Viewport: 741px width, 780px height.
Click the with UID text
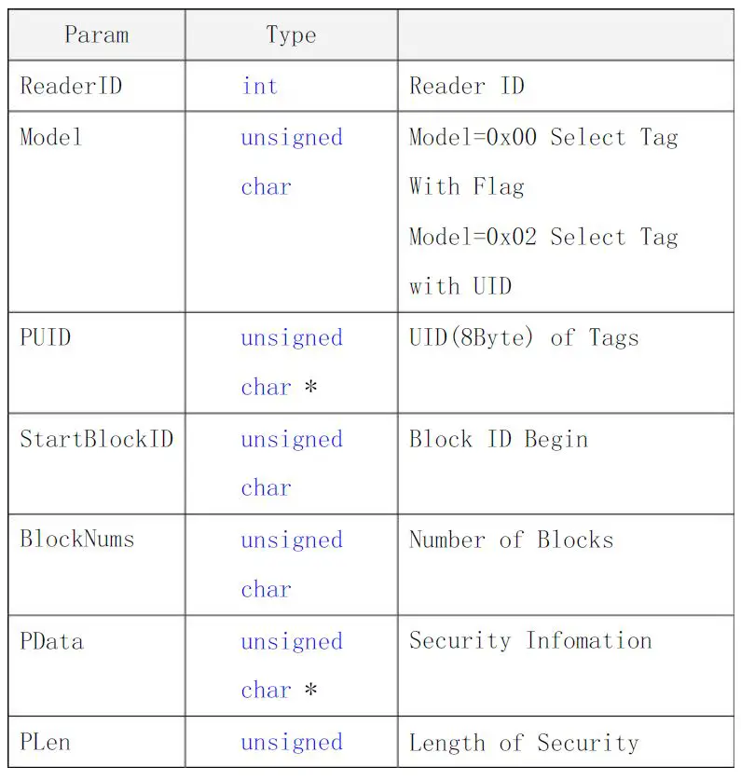coord(460,286)
